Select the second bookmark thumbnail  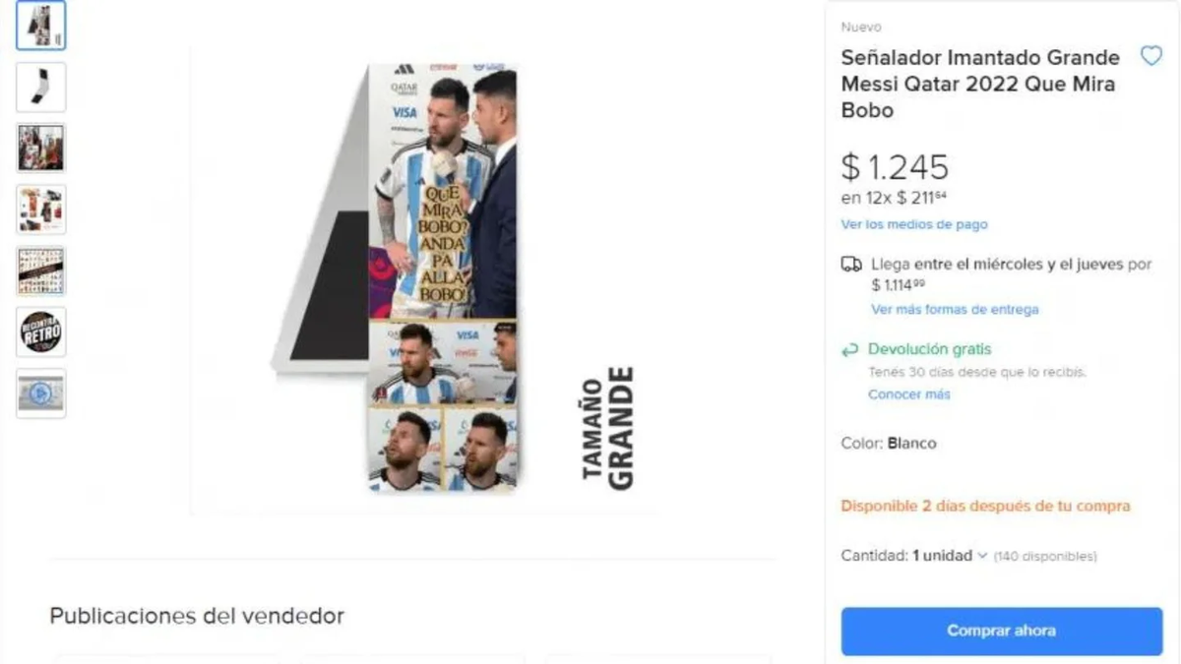(x=41, y=87)
